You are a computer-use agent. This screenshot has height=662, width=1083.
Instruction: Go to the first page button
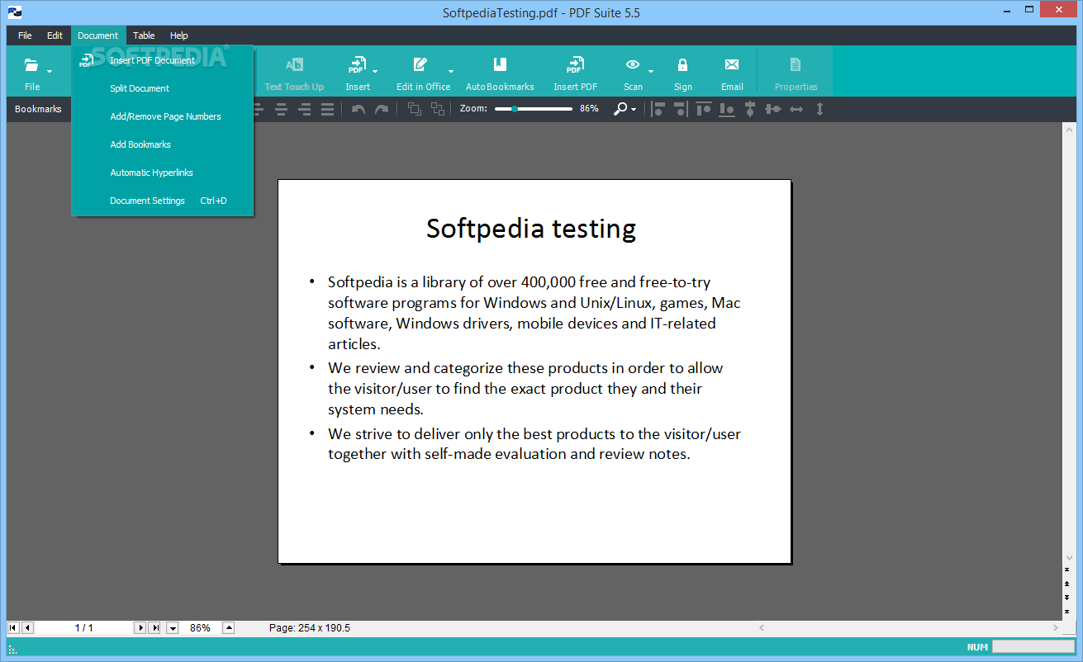[x=12, y=628]
